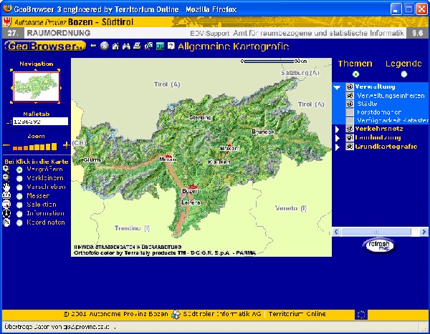Click the home toolbar icon
430x334 pixels.
pos(115,46)
